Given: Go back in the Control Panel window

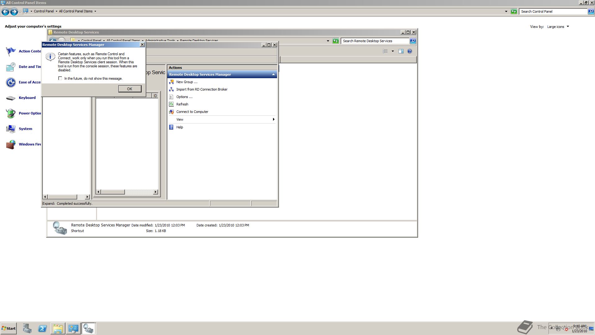Looking at the screenshot, I should click(x=5, y=12).
